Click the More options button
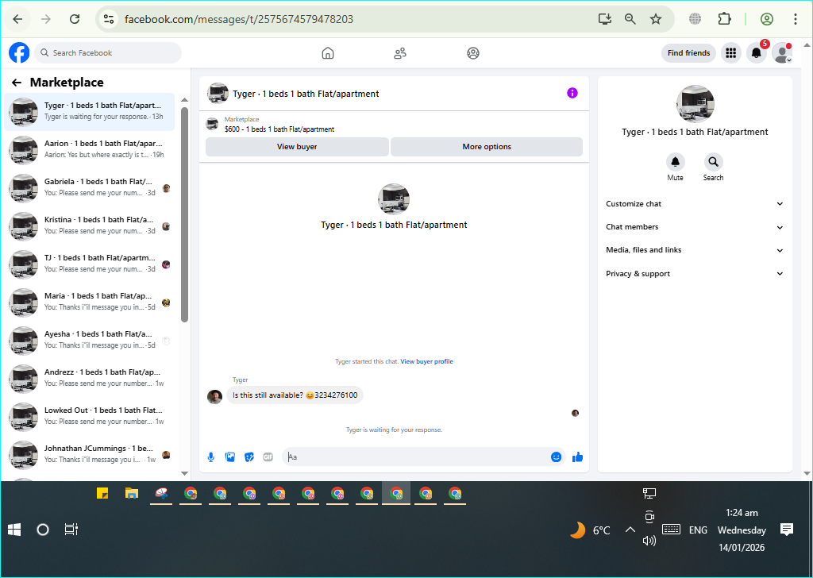 point(487,147)
